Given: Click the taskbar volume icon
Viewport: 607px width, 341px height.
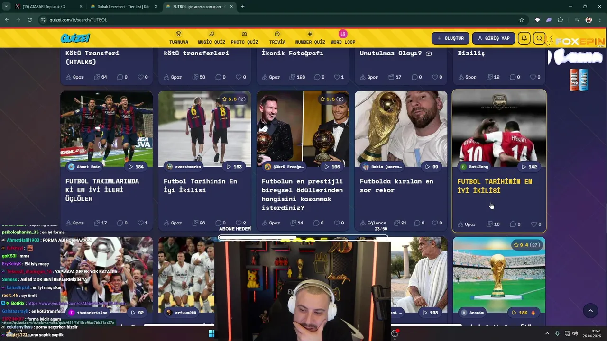Looking at the screenshot, I should [x=575, y=333].
